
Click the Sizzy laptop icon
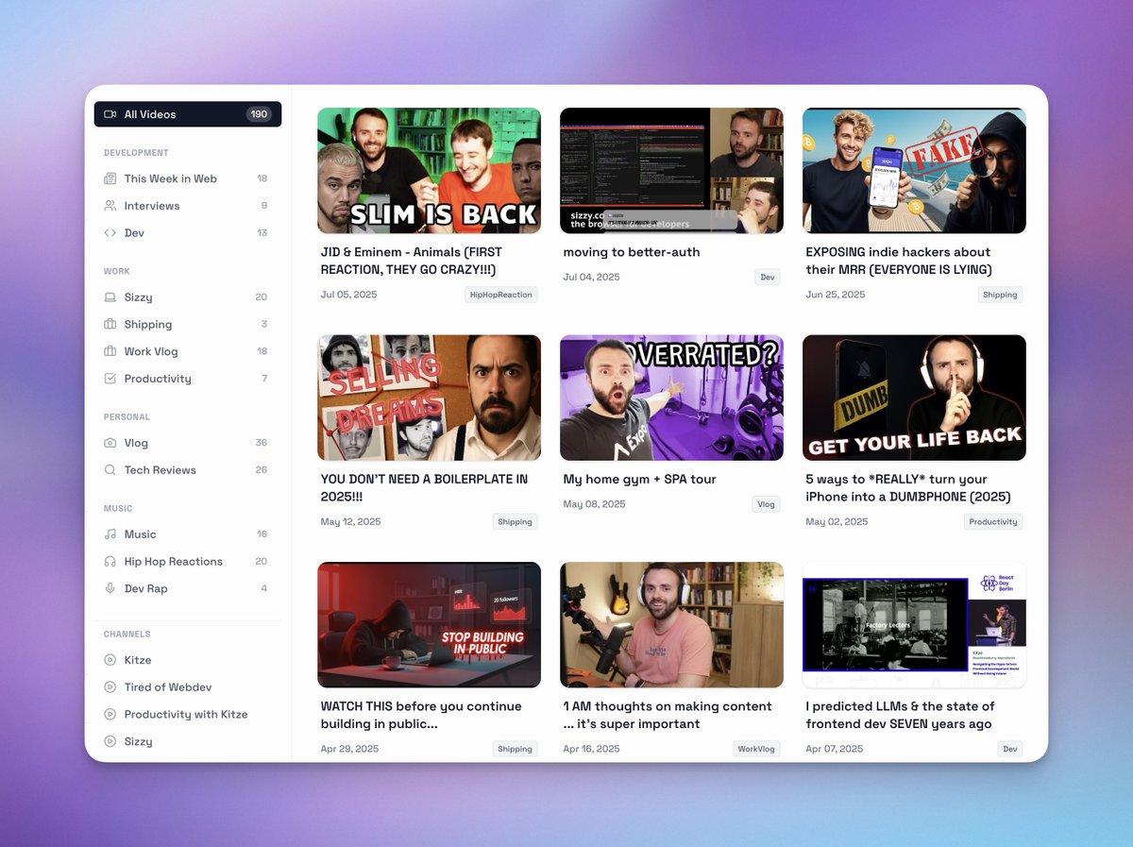tap(110, 297)
